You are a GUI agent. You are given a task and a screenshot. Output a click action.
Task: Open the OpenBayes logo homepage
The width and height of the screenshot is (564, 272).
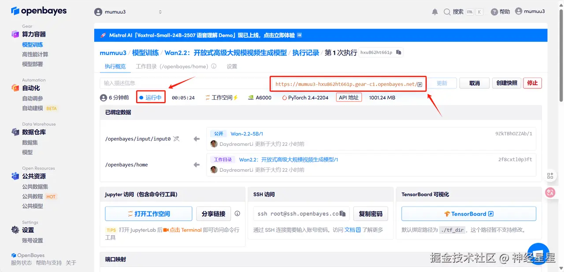pos(38,11)
